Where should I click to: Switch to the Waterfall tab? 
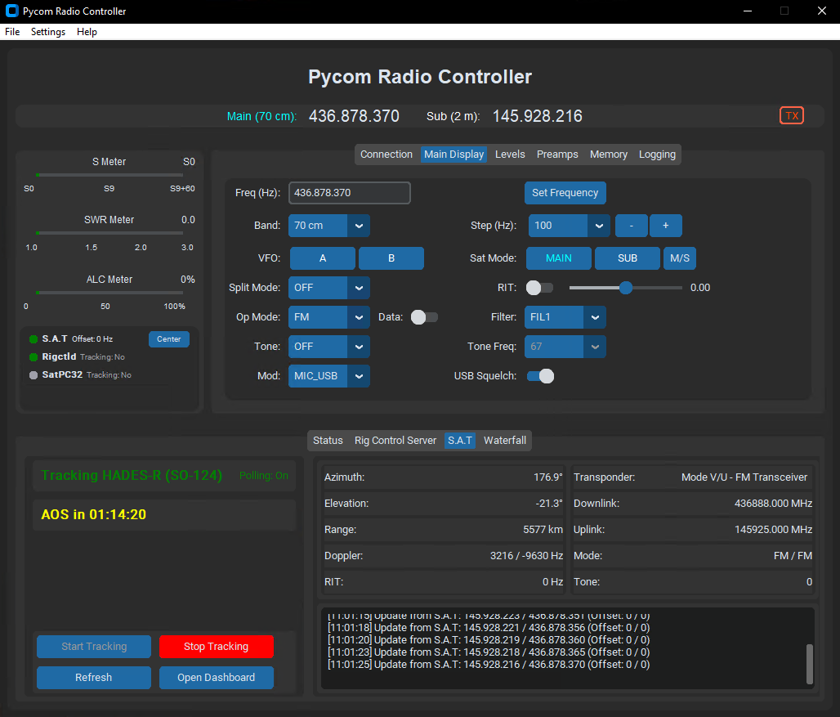(504, 440)
